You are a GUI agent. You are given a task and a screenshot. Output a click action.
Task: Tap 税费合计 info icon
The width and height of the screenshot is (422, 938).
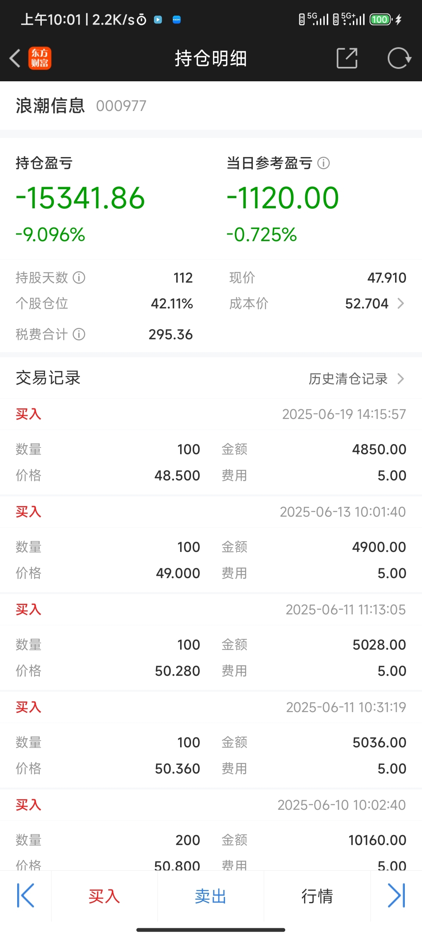coord(79,334)
